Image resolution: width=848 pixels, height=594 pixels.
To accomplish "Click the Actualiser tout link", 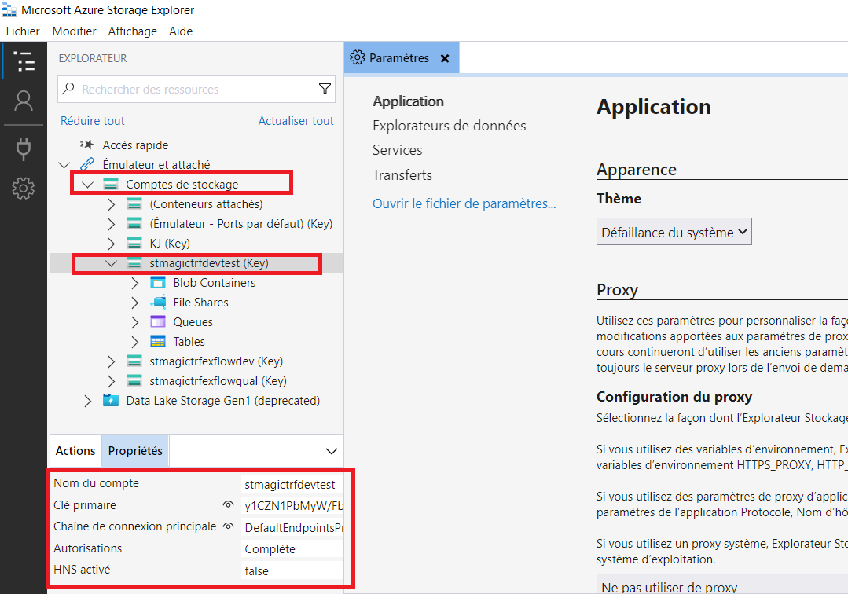I will 296,120.
